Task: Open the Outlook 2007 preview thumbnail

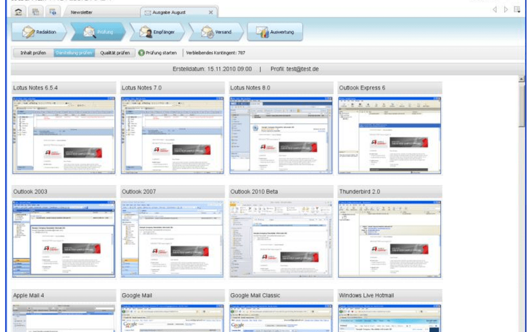Action: (172, 239)
